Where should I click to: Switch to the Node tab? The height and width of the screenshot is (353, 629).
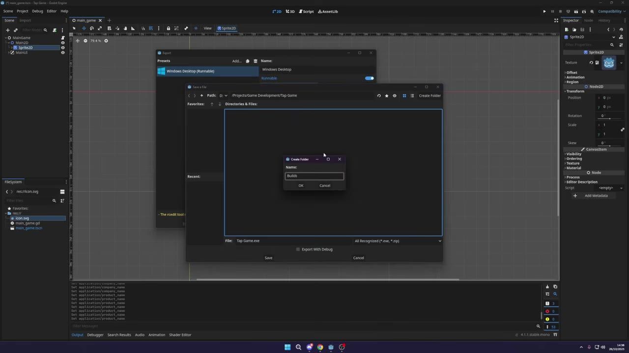pos(588,20)
